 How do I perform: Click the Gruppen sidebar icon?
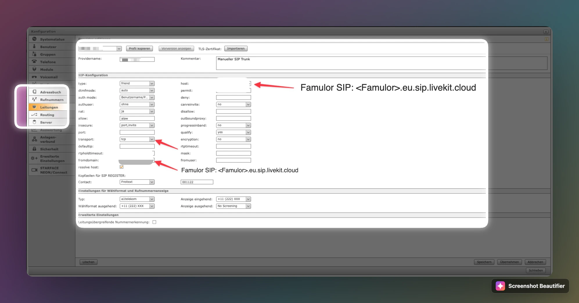34,54
